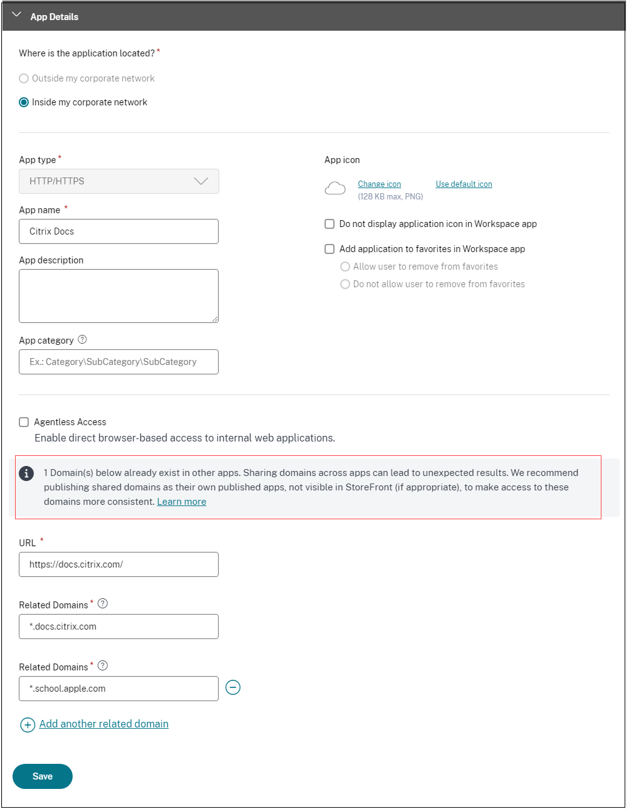Click the Use default icon link
The image size is (629, 809).
click(464, 184)
